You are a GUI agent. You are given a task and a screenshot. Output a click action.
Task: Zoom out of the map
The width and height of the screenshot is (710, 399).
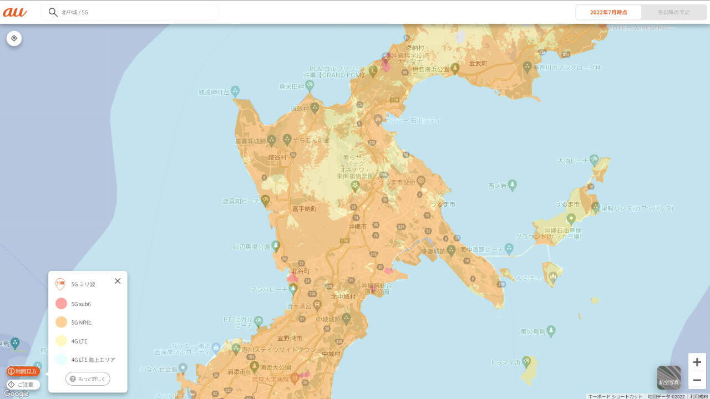pos(697,380)
